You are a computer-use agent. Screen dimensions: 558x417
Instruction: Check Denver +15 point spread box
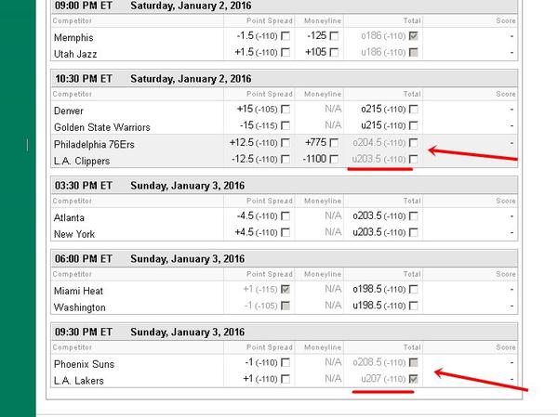pyautogui.click(x=286, y=109)
